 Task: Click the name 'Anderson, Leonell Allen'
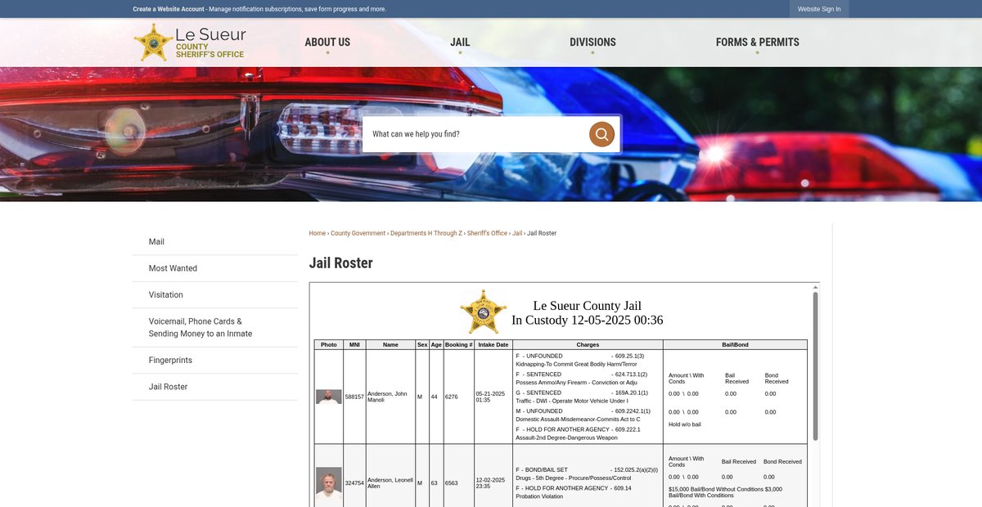390,483
